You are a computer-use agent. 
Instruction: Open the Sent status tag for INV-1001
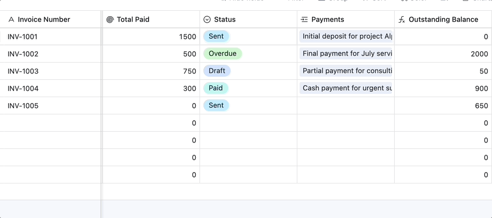[216, 37]
